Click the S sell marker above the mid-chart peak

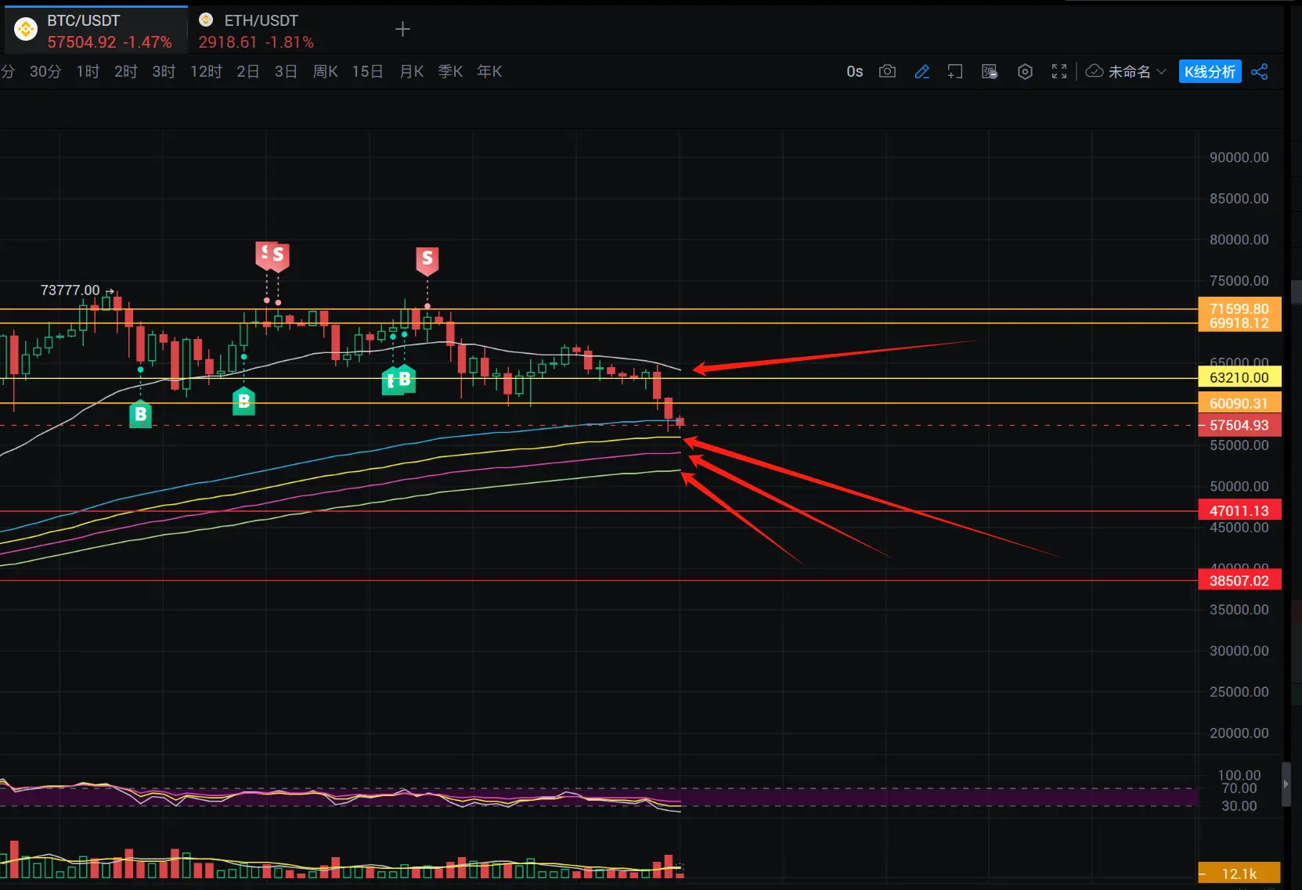click(427, 260)
